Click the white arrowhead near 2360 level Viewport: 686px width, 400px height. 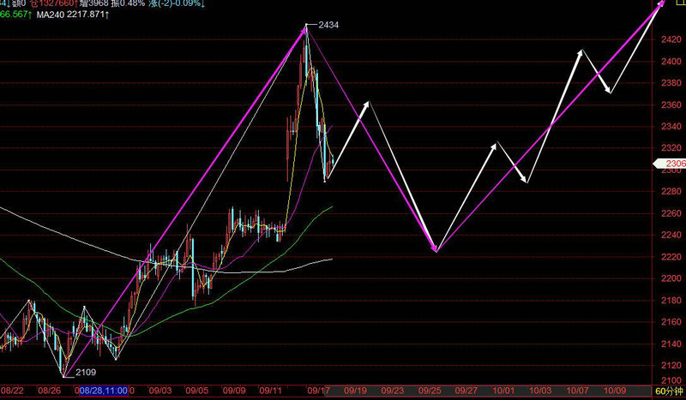[x=367, y=104]
